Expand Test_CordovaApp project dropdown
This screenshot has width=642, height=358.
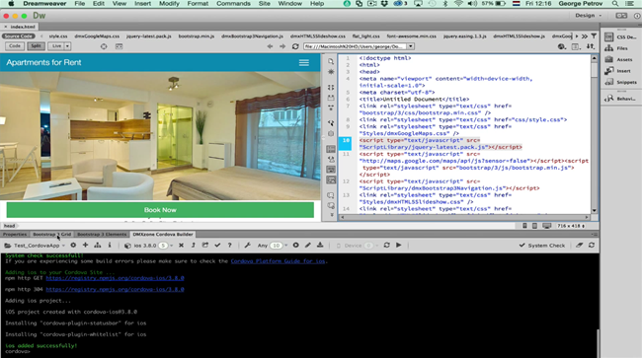pos(63,246)
